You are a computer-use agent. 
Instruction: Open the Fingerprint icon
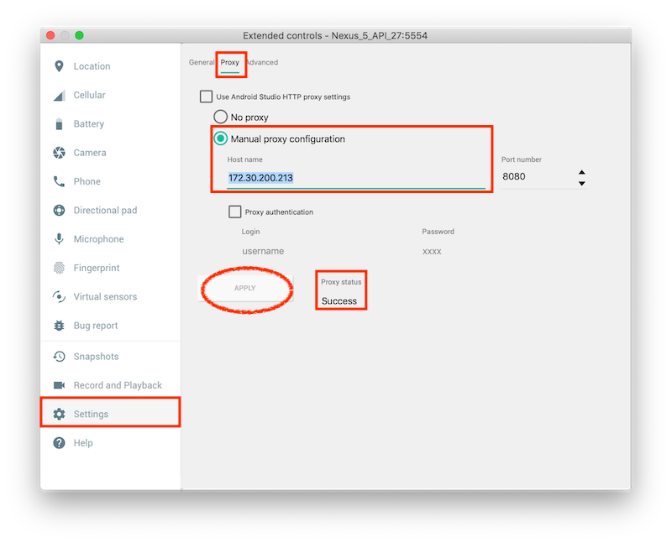[59, 267]
